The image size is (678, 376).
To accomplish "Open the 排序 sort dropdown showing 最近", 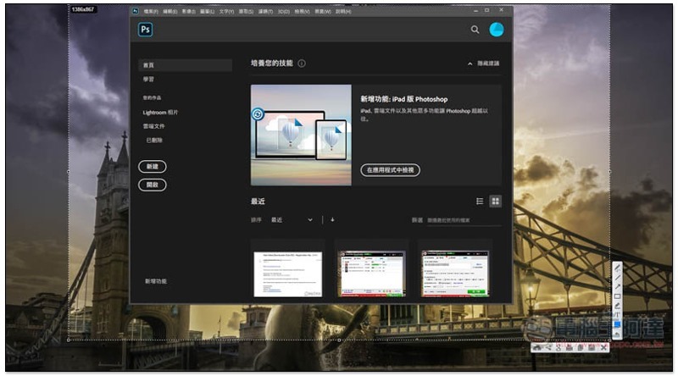I will 292,219.
